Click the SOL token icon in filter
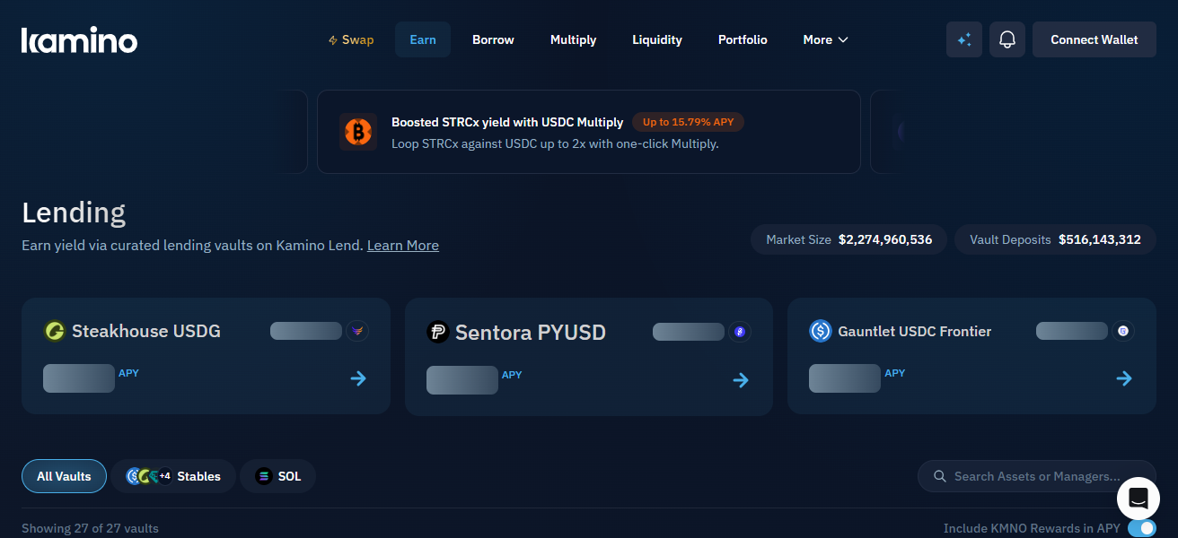The image size is (1178, 538). pyautogui.click(x=263, y=476)
